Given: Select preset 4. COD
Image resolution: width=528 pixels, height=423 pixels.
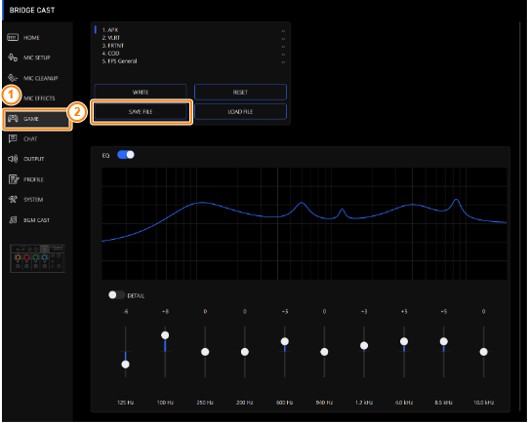Looking at the screenshot, I should [111, 54].
